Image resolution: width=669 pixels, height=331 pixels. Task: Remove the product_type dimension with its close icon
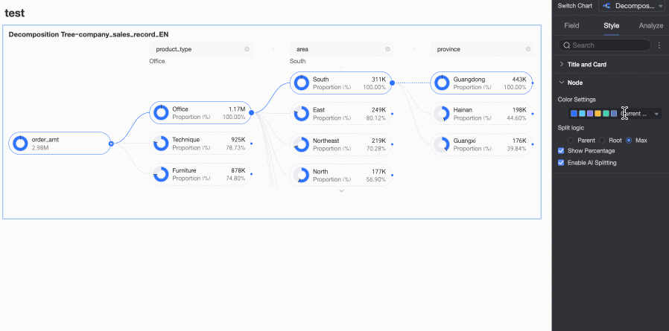pos(247,49)
